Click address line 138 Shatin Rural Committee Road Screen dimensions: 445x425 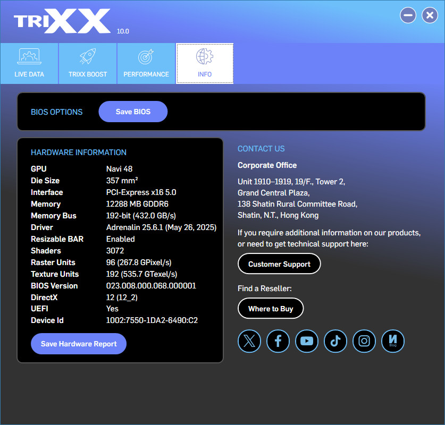[x=297, y=204]
